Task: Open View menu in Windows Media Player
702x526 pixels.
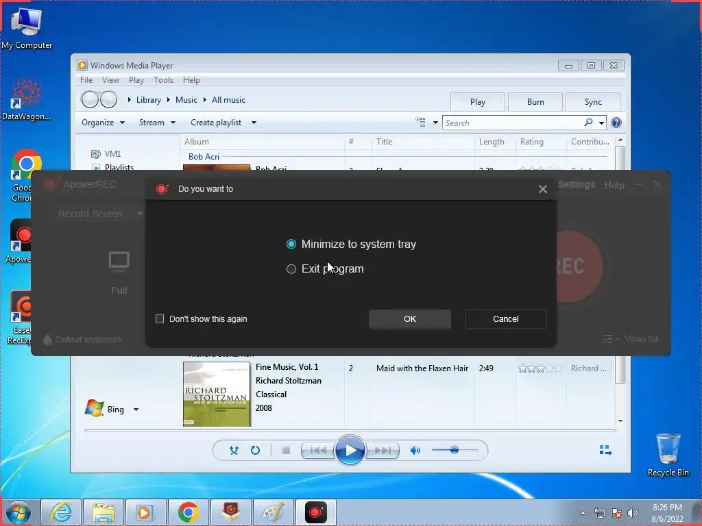Action: pos(110,80)
